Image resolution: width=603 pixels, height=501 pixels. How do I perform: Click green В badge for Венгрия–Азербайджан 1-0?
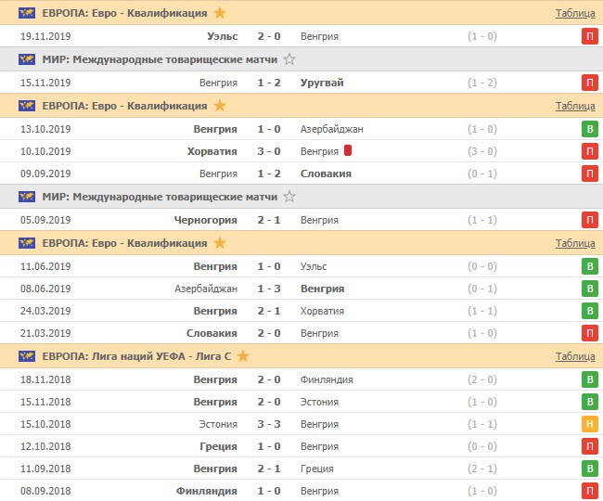(589, 130)
